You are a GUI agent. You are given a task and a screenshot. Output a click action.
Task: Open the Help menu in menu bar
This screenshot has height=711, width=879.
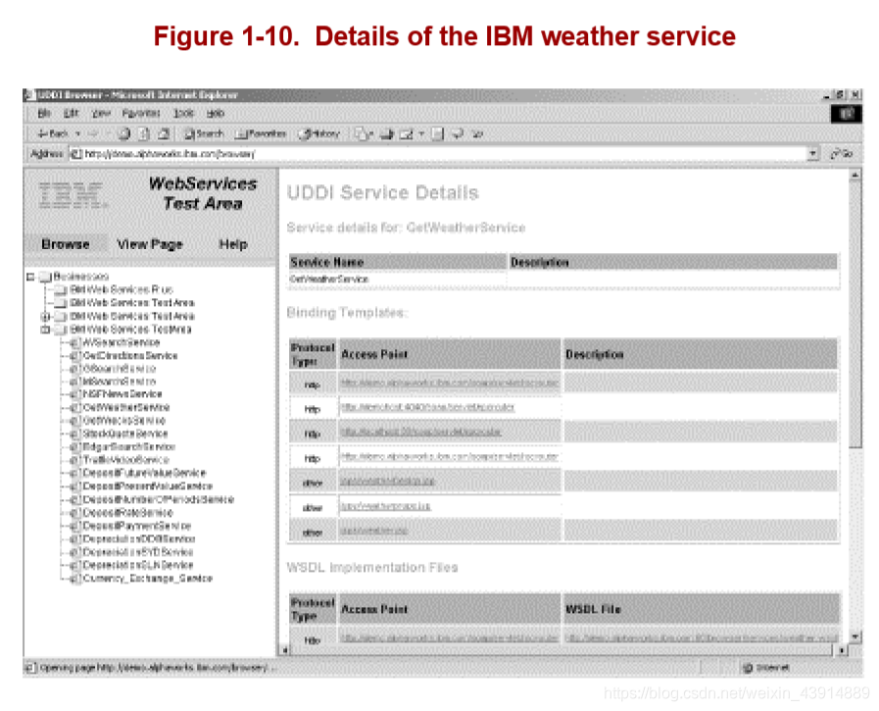pyautogui.click(x=216, y=114)
